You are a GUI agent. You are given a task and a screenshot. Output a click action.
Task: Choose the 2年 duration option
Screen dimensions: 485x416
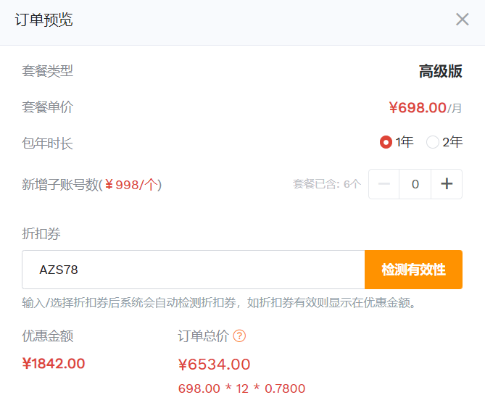(x=433, y=142)
